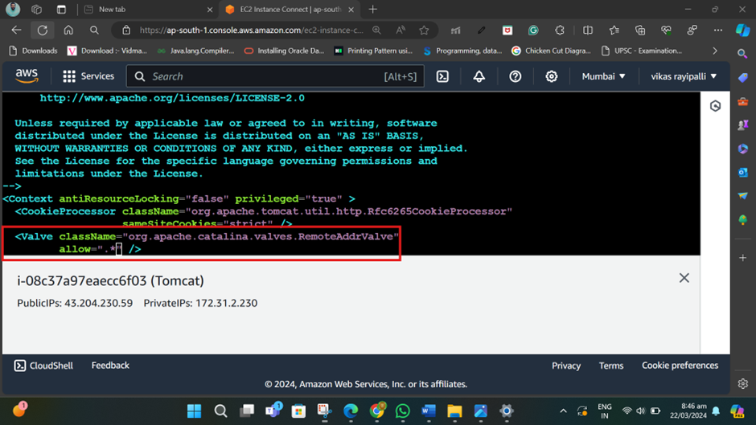Open a new browser tab
The image size is (756, 425).
point(372,9)
